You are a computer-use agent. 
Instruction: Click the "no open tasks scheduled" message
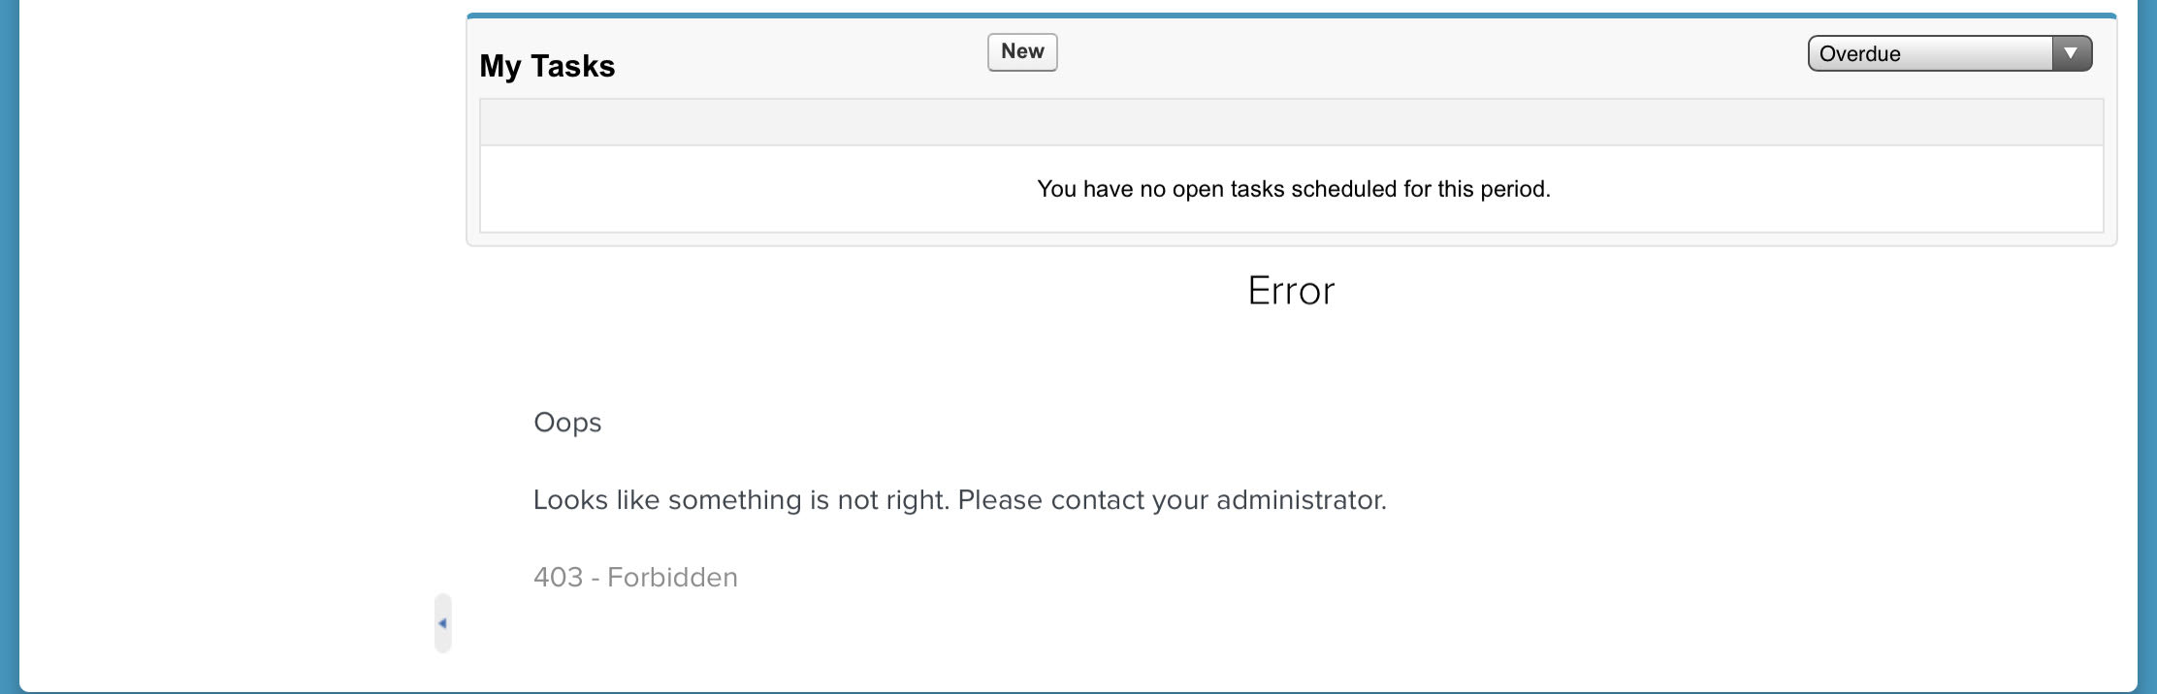pos(1294,189)
